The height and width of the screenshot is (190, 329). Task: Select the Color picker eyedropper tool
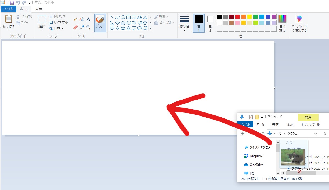[x=82, y=27]
